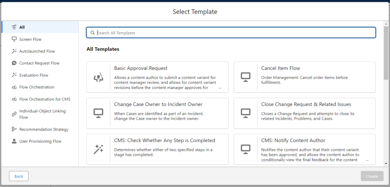390x187 pixels.
Task: Click the Screen Flow monitor icon in sidebar
Action: coord(14,39)
